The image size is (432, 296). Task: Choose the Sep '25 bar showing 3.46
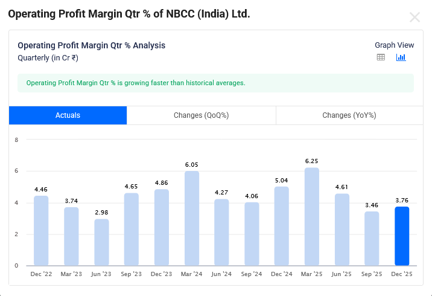pyautogui.click(x=372, y=239)
